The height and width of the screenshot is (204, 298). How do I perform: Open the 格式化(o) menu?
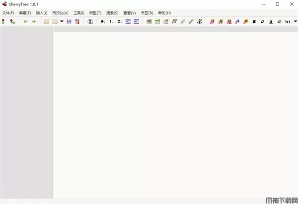(60, 13)
